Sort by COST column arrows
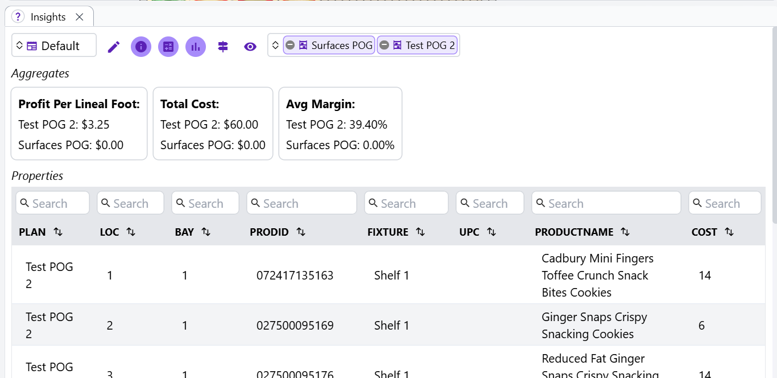Screen dimensions: 777x378 click(x=729, y=232)
